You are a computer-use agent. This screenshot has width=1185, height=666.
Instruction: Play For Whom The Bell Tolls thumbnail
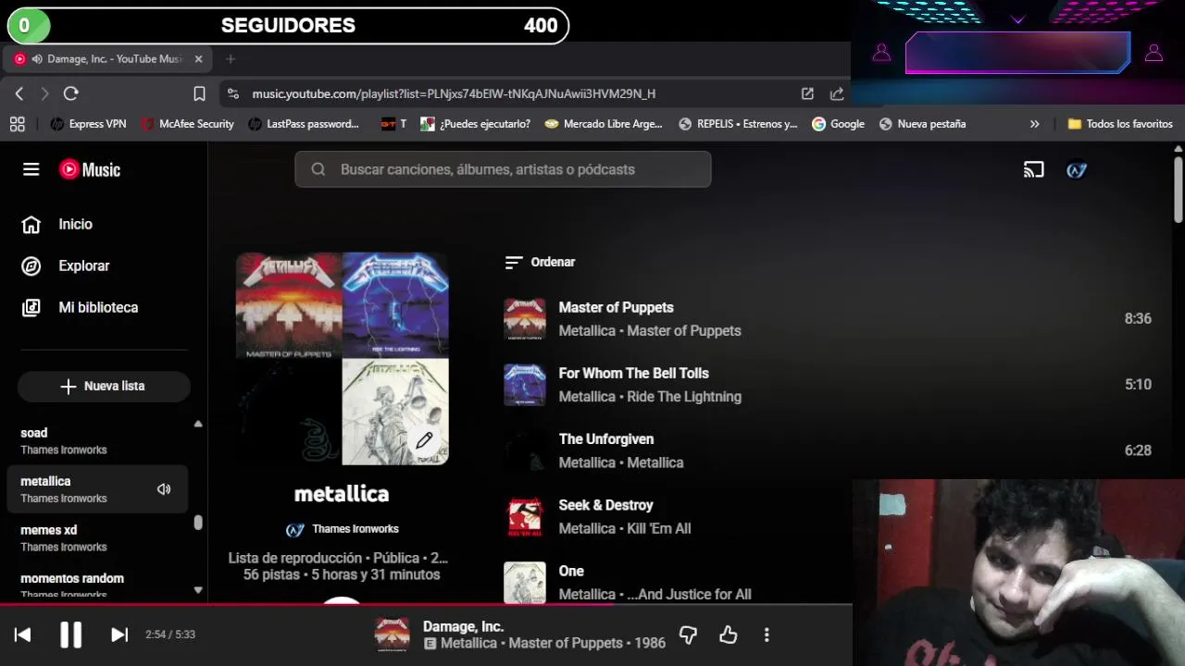[525, 385]
